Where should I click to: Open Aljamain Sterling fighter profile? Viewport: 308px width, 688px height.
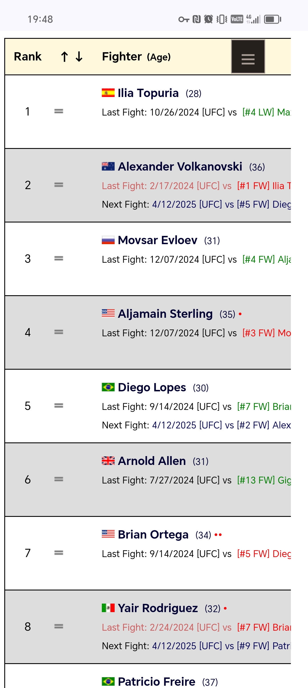[x=165, y=314]
